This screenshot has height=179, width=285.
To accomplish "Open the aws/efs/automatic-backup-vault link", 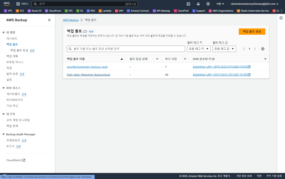I will tap(87, 67).
